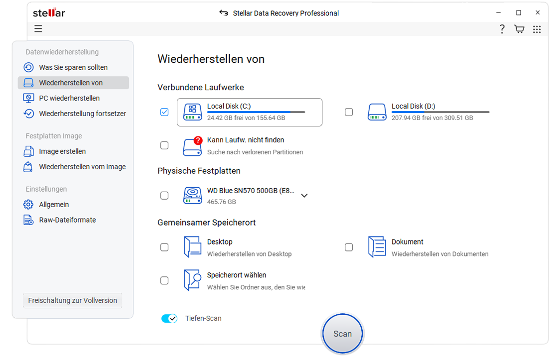
Task: Open the apps grid menu
Action: [x=537, y=29]
